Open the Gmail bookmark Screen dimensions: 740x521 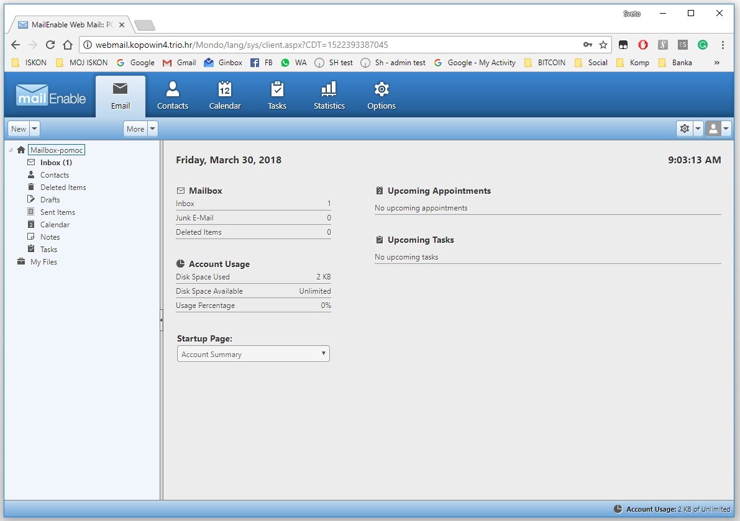point(180,63)
